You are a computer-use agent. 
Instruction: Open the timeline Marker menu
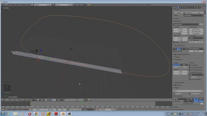coord(15,110)
